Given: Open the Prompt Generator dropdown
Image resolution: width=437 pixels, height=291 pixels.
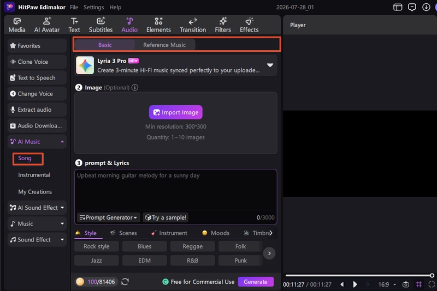Looking at the screenshot, I should click(108, 217).
